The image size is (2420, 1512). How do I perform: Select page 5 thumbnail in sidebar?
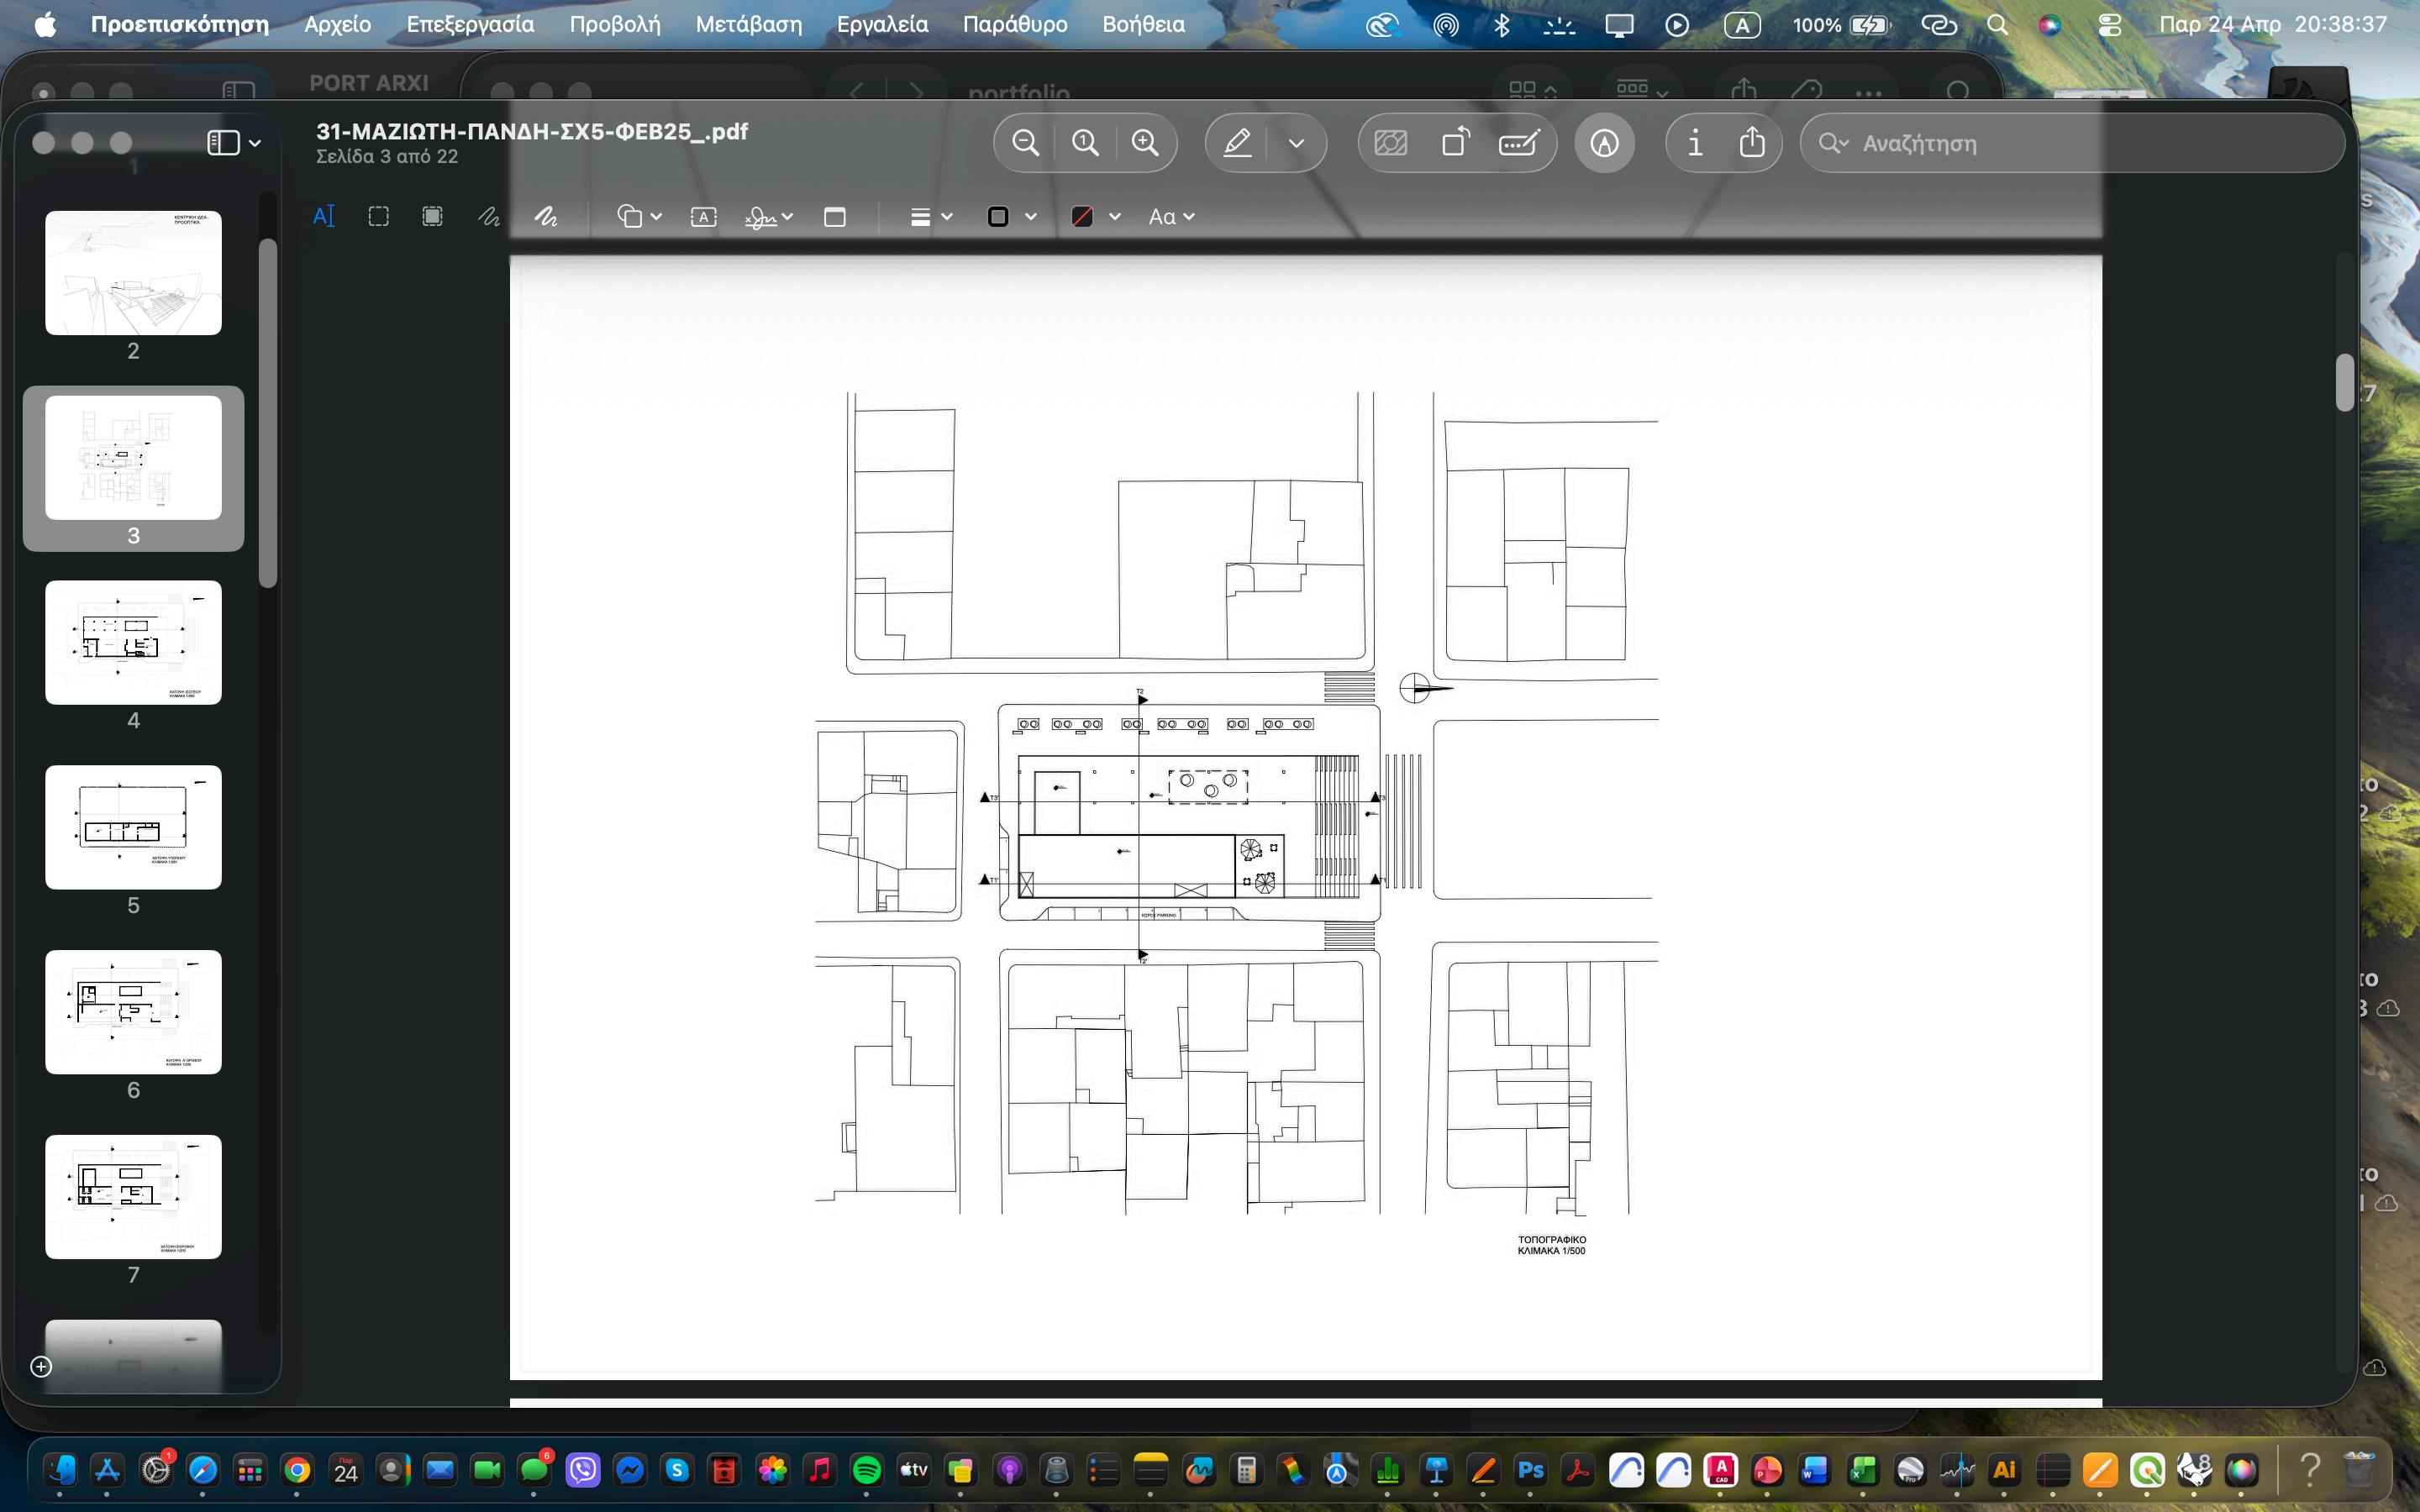click(133, 827)
